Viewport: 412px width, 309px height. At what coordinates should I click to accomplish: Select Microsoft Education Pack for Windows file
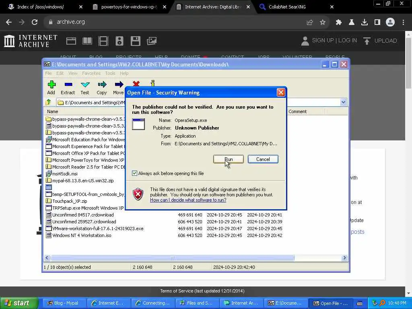pos(85,140)
